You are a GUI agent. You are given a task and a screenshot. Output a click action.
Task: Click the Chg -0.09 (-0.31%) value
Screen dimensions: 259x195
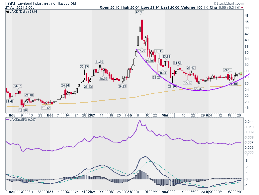pos(225,7)
